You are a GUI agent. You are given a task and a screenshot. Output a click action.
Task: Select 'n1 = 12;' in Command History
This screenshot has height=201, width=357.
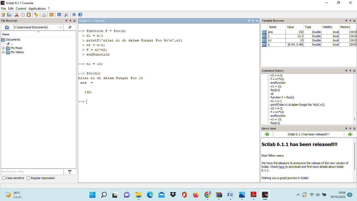276,86
